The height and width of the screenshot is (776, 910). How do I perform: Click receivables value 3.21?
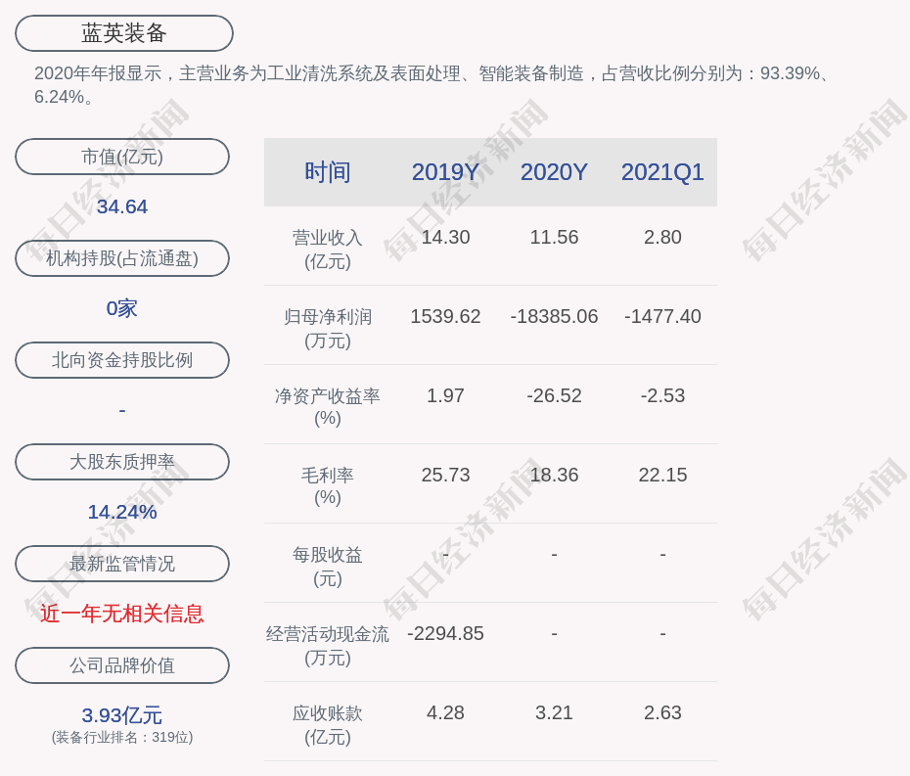click(554, 712)
